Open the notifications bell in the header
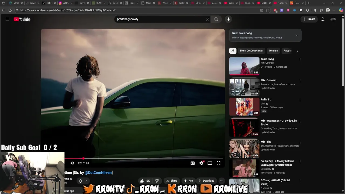The image size is (345, 194). coord(323,19)
